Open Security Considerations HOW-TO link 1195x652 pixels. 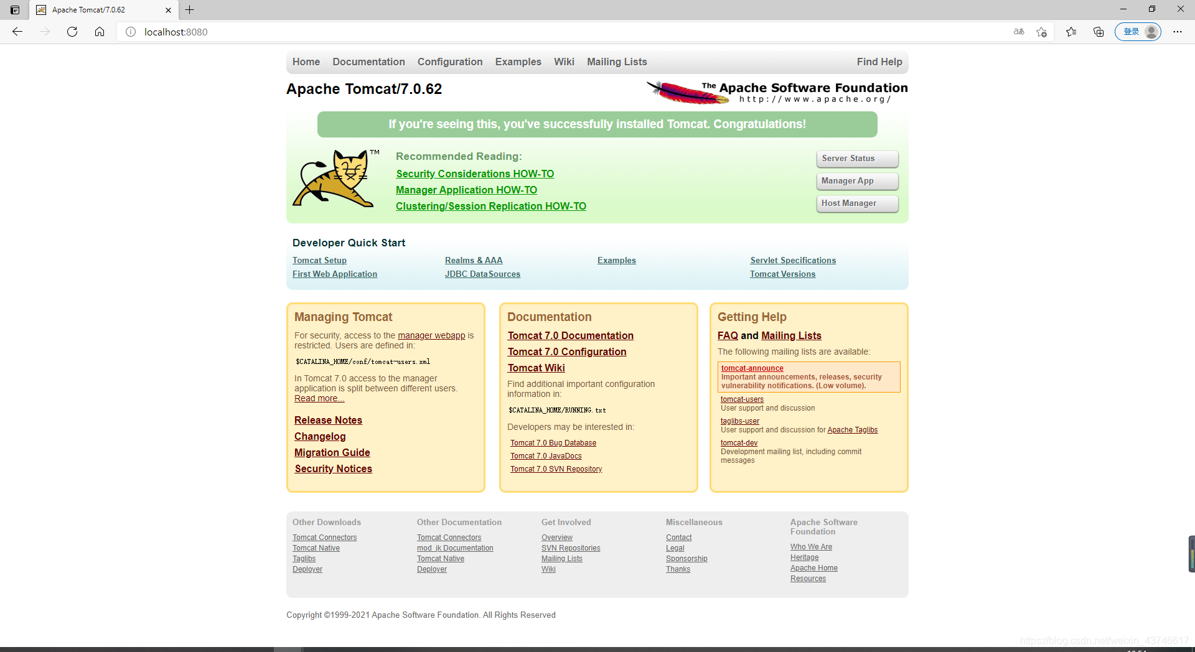pyautogui.click(x=475, y=174)
